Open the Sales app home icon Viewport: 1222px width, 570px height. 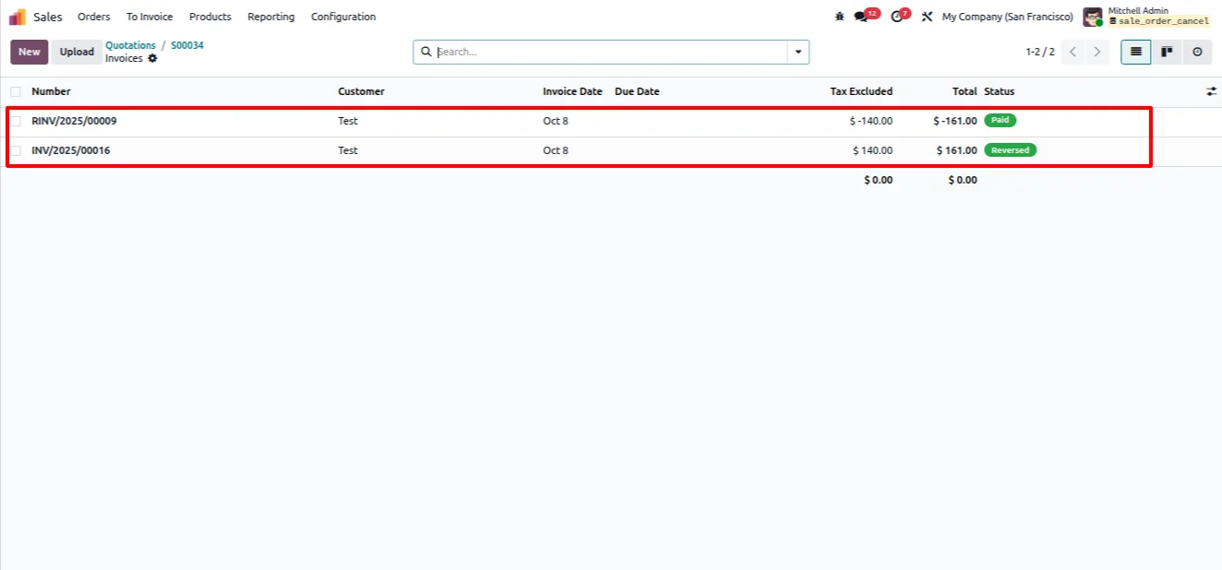[18, 17]
